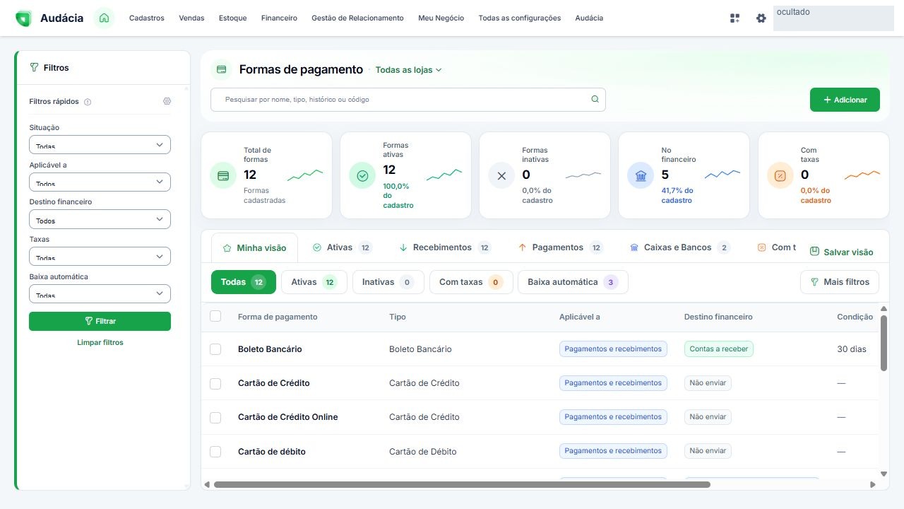Click the Salvar visão button
The image size is (904, 509).
[841, 252]
